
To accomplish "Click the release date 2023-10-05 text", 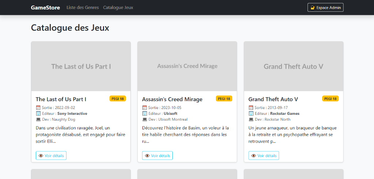I will click(x=171, y=108).
